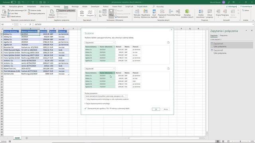Open the Name Box dropdown arrow
This screenshot has height=143, width=255.
(x=13, y=24)
